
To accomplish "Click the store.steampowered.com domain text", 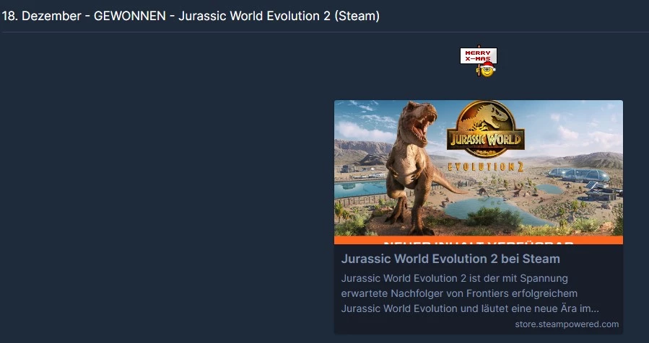I will (567, 324).
